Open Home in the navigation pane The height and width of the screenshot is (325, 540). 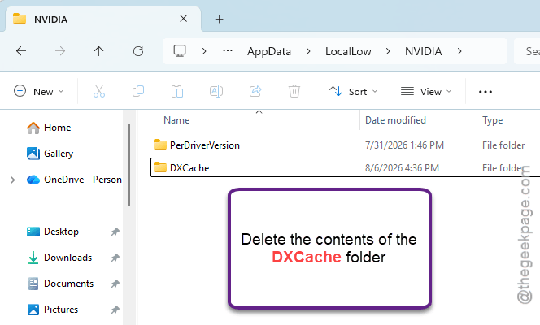49,128
